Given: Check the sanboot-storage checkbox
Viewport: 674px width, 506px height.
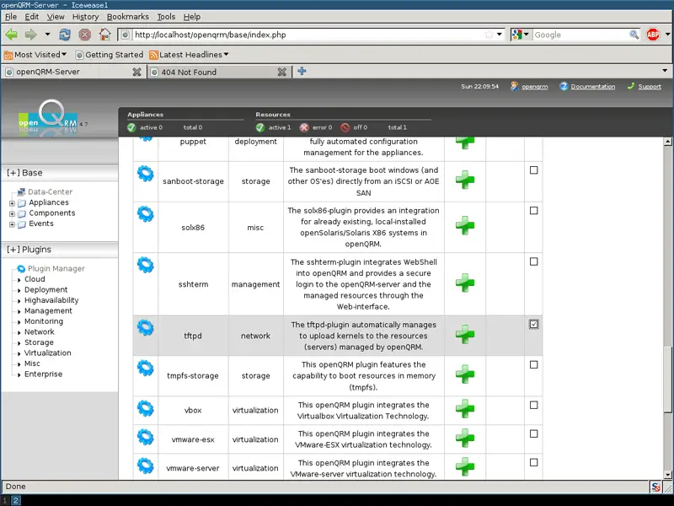Looking at the screenshot, I should click(533, 170).
